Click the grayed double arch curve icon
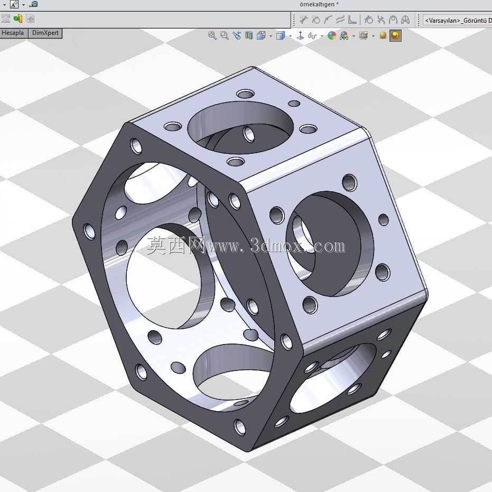The image size is (492, 492). 405,20
